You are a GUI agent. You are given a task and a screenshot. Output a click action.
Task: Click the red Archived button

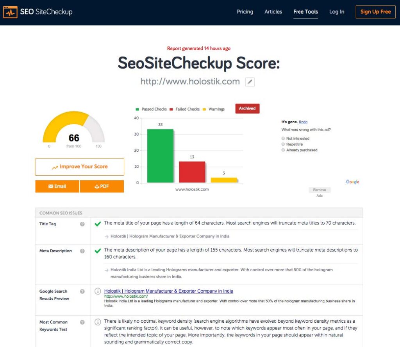(247, 109)
